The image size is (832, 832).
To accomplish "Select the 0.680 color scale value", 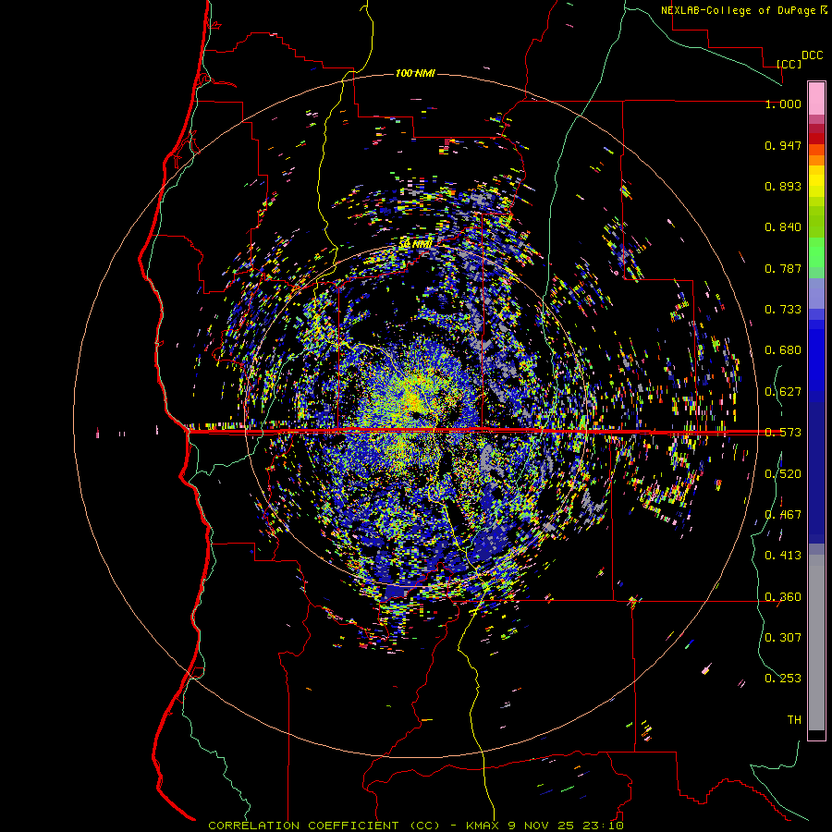I will pos(783,350).
